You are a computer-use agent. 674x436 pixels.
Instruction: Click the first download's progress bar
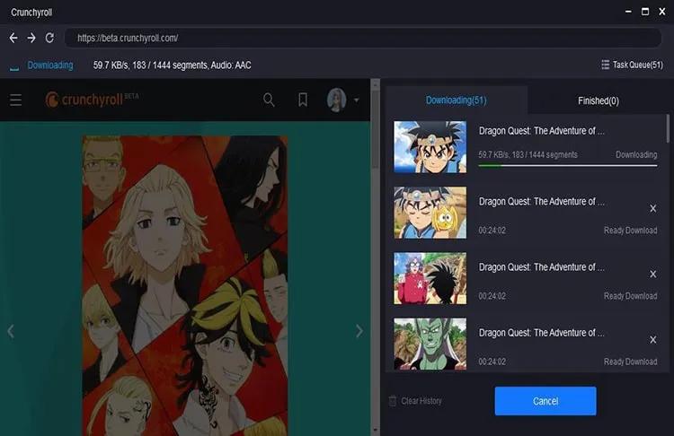[567, 165]
